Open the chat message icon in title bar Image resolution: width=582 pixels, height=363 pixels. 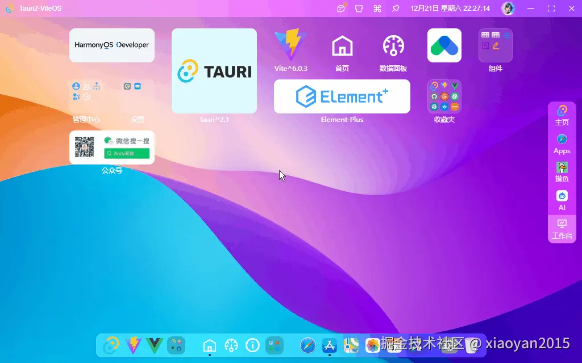point(341,8)
